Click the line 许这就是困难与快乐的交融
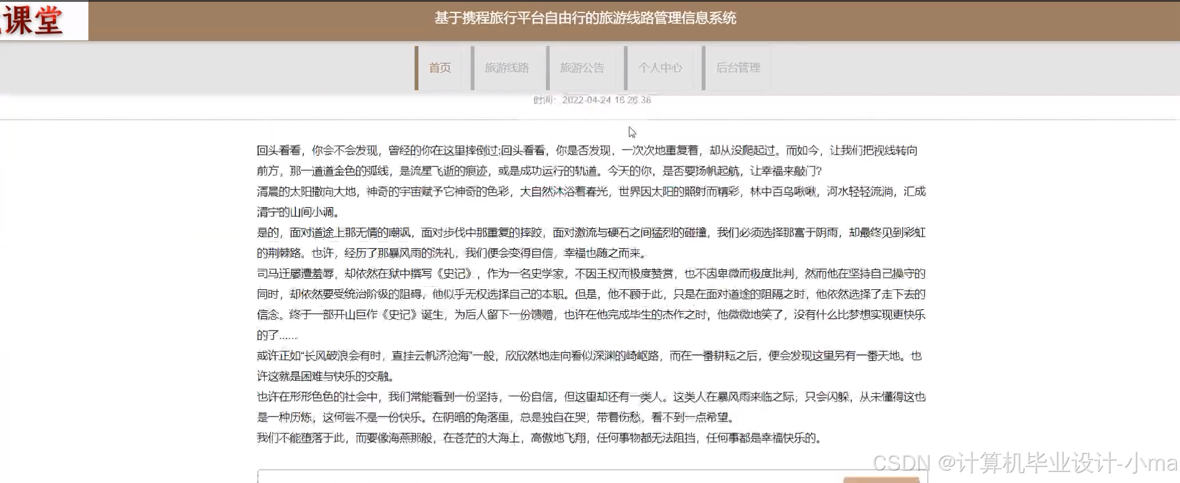This screenshot has height=483, width=1180. click(x=326, y=376)
